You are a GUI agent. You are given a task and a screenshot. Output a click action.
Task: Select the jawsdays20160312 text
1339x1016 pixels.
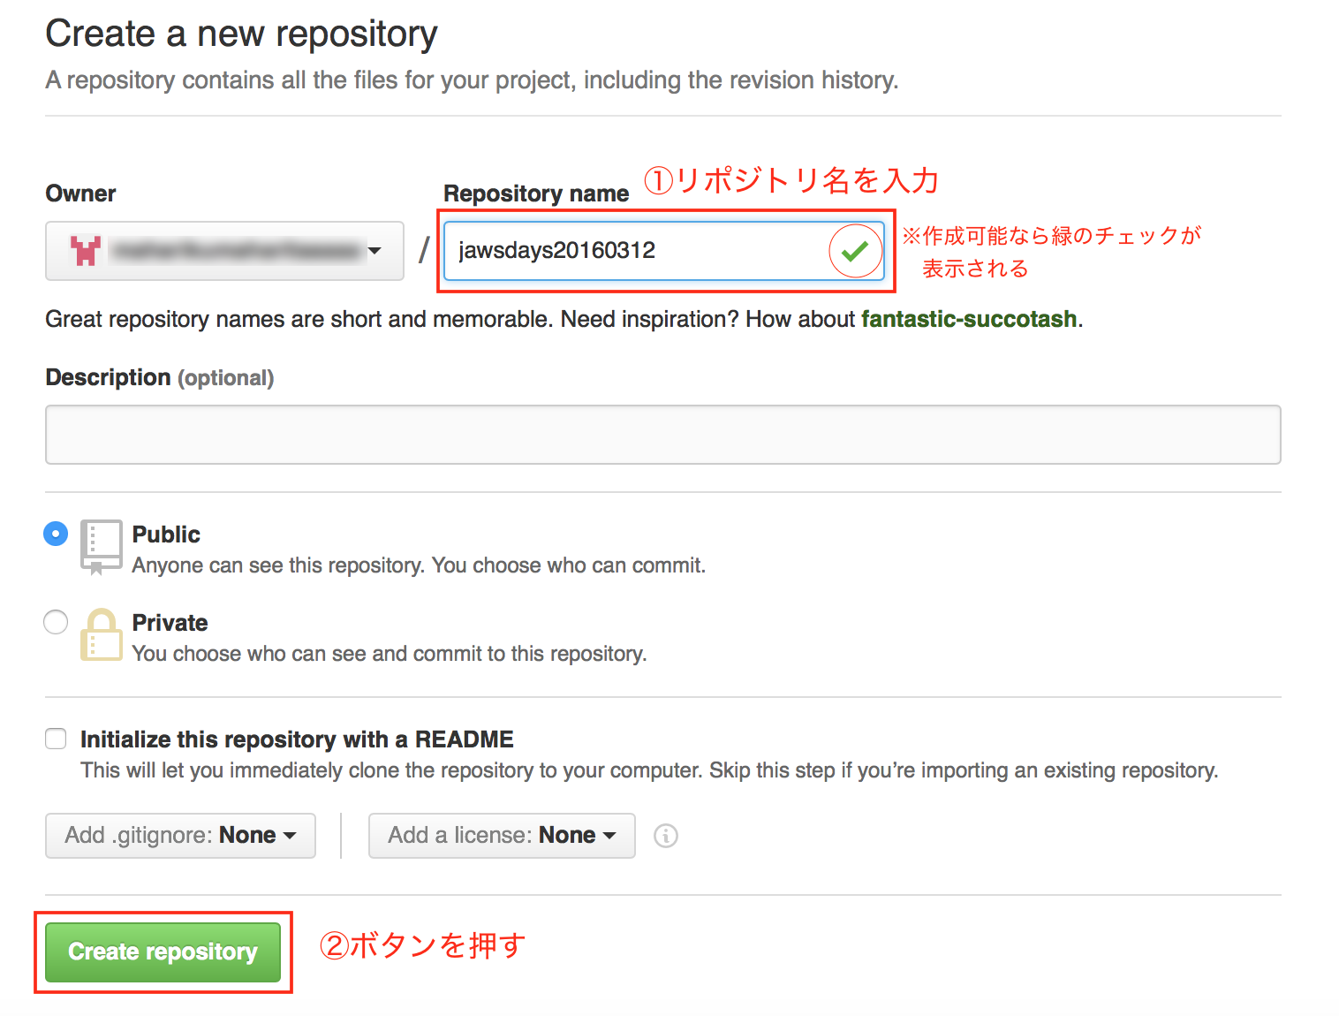(556, 250)
